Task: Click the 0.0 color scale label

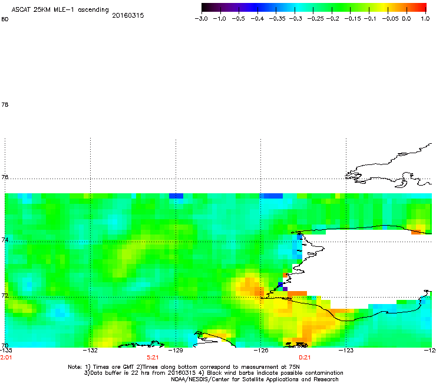Action: (407, 19)
